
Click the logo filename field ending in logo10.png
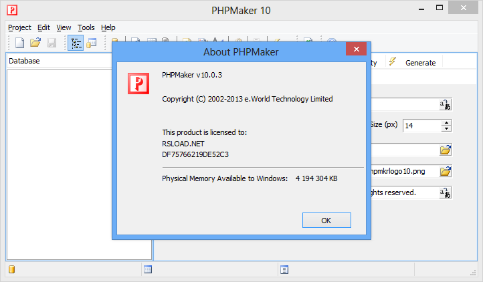pyautogui.click(x=405, y=171)
